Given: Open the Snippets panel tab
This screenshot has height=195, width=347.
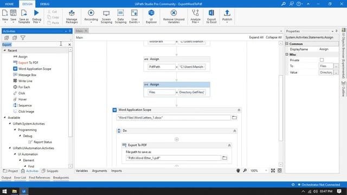Looking at the screenshot, I should coord(50,171).
